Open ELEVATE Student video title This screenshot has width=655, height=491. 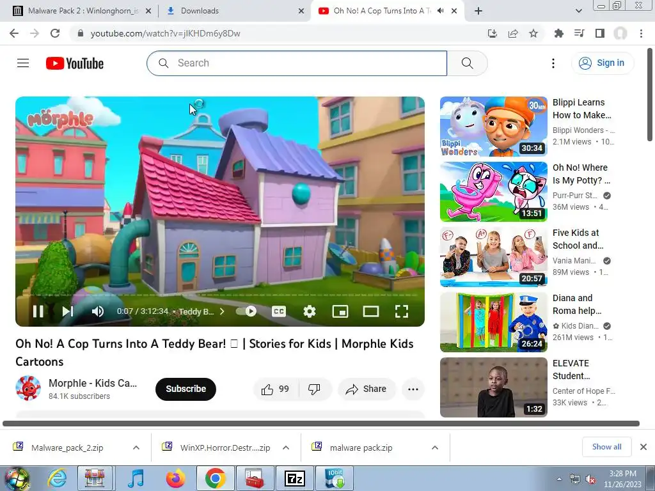tap(571, 370)
